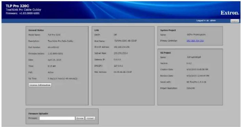The image size is (241, 127).
Task: Click the IPv4 IP Address value
Action: pos(122,47)
